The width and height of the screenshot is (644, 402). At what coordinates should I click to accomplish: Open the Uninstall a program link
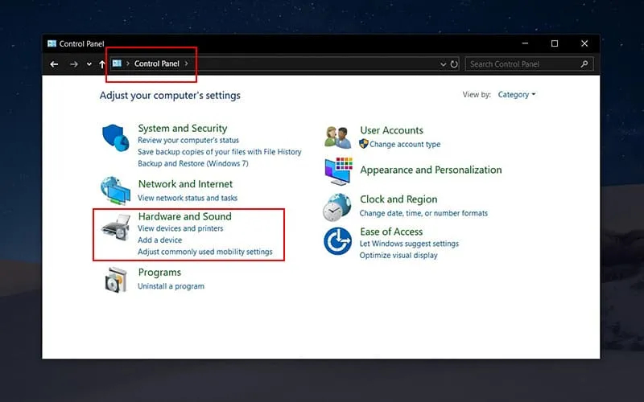point(171,286)
